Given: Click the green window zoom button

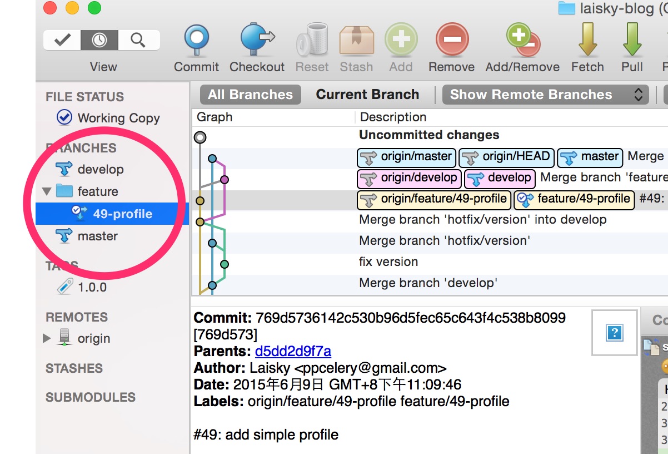Looking at the screenshot, I should [94, 8].
